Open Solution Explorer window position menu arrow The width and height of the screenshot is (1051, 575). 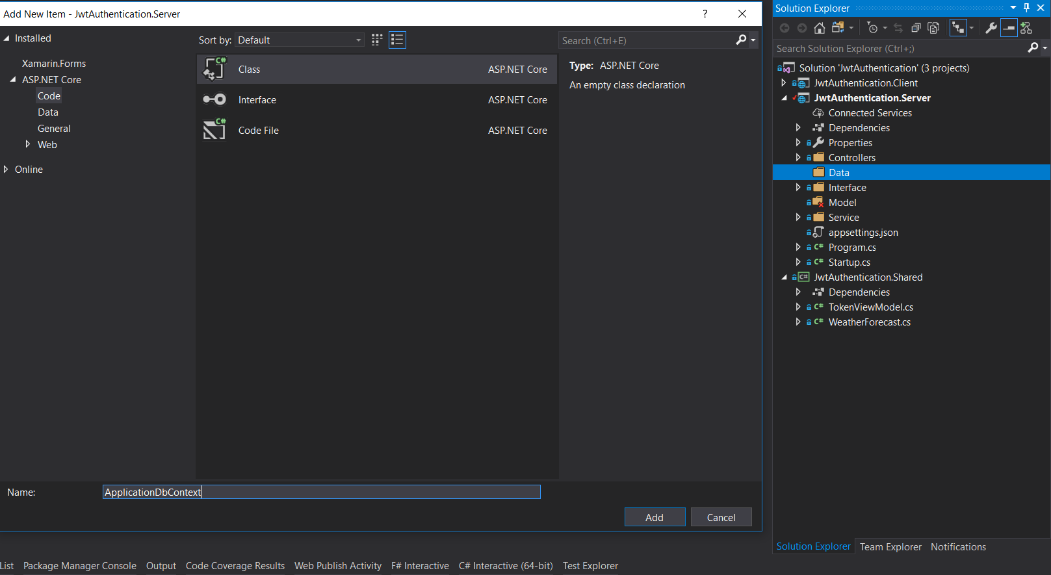click(x=1013, y=8)
